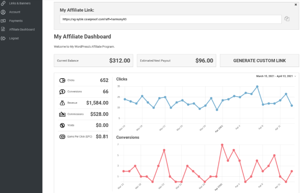Click the Estimated Next Payout box
This screenshot has height=193, width=300.
point(177,60)
